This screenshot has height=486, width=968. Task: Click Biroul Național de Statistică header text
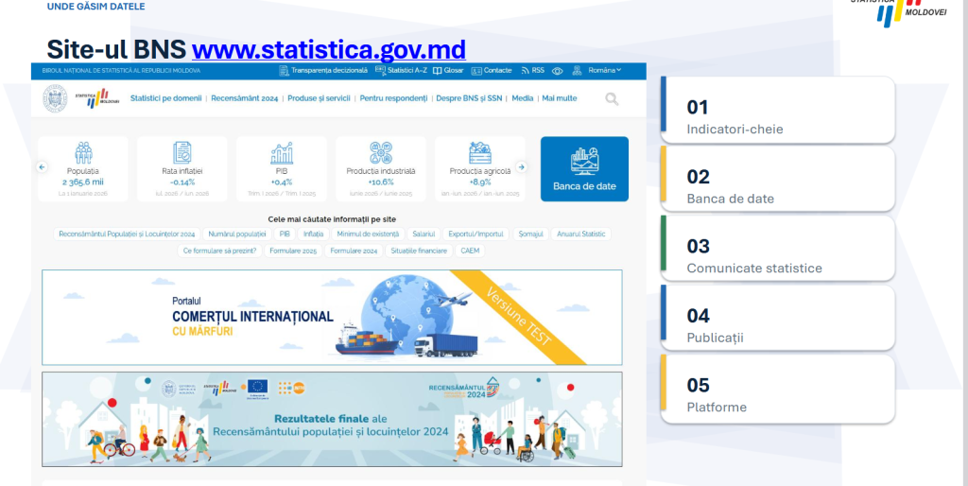pyautogui.click(x=121, y=70)
